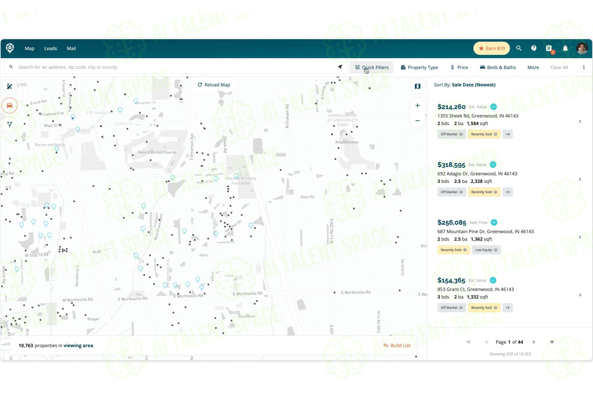The height and width of the screenshot is (395, 593).
Task: Open More filters
Action: [533, 67]
